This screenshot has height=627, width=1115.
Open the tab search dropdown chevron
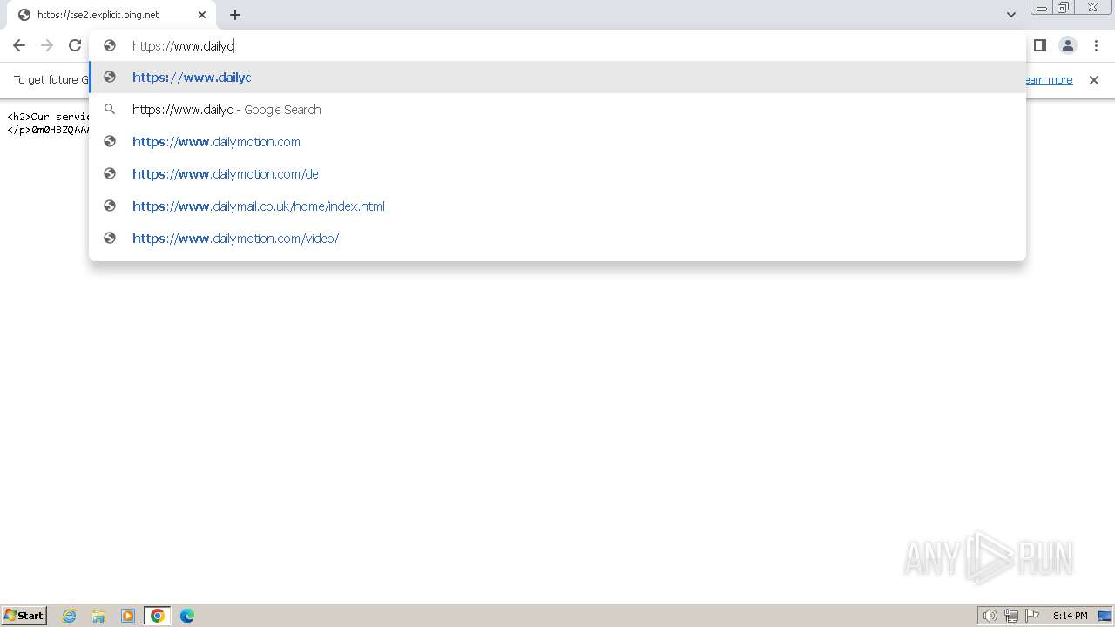(x=1011, y=15)
